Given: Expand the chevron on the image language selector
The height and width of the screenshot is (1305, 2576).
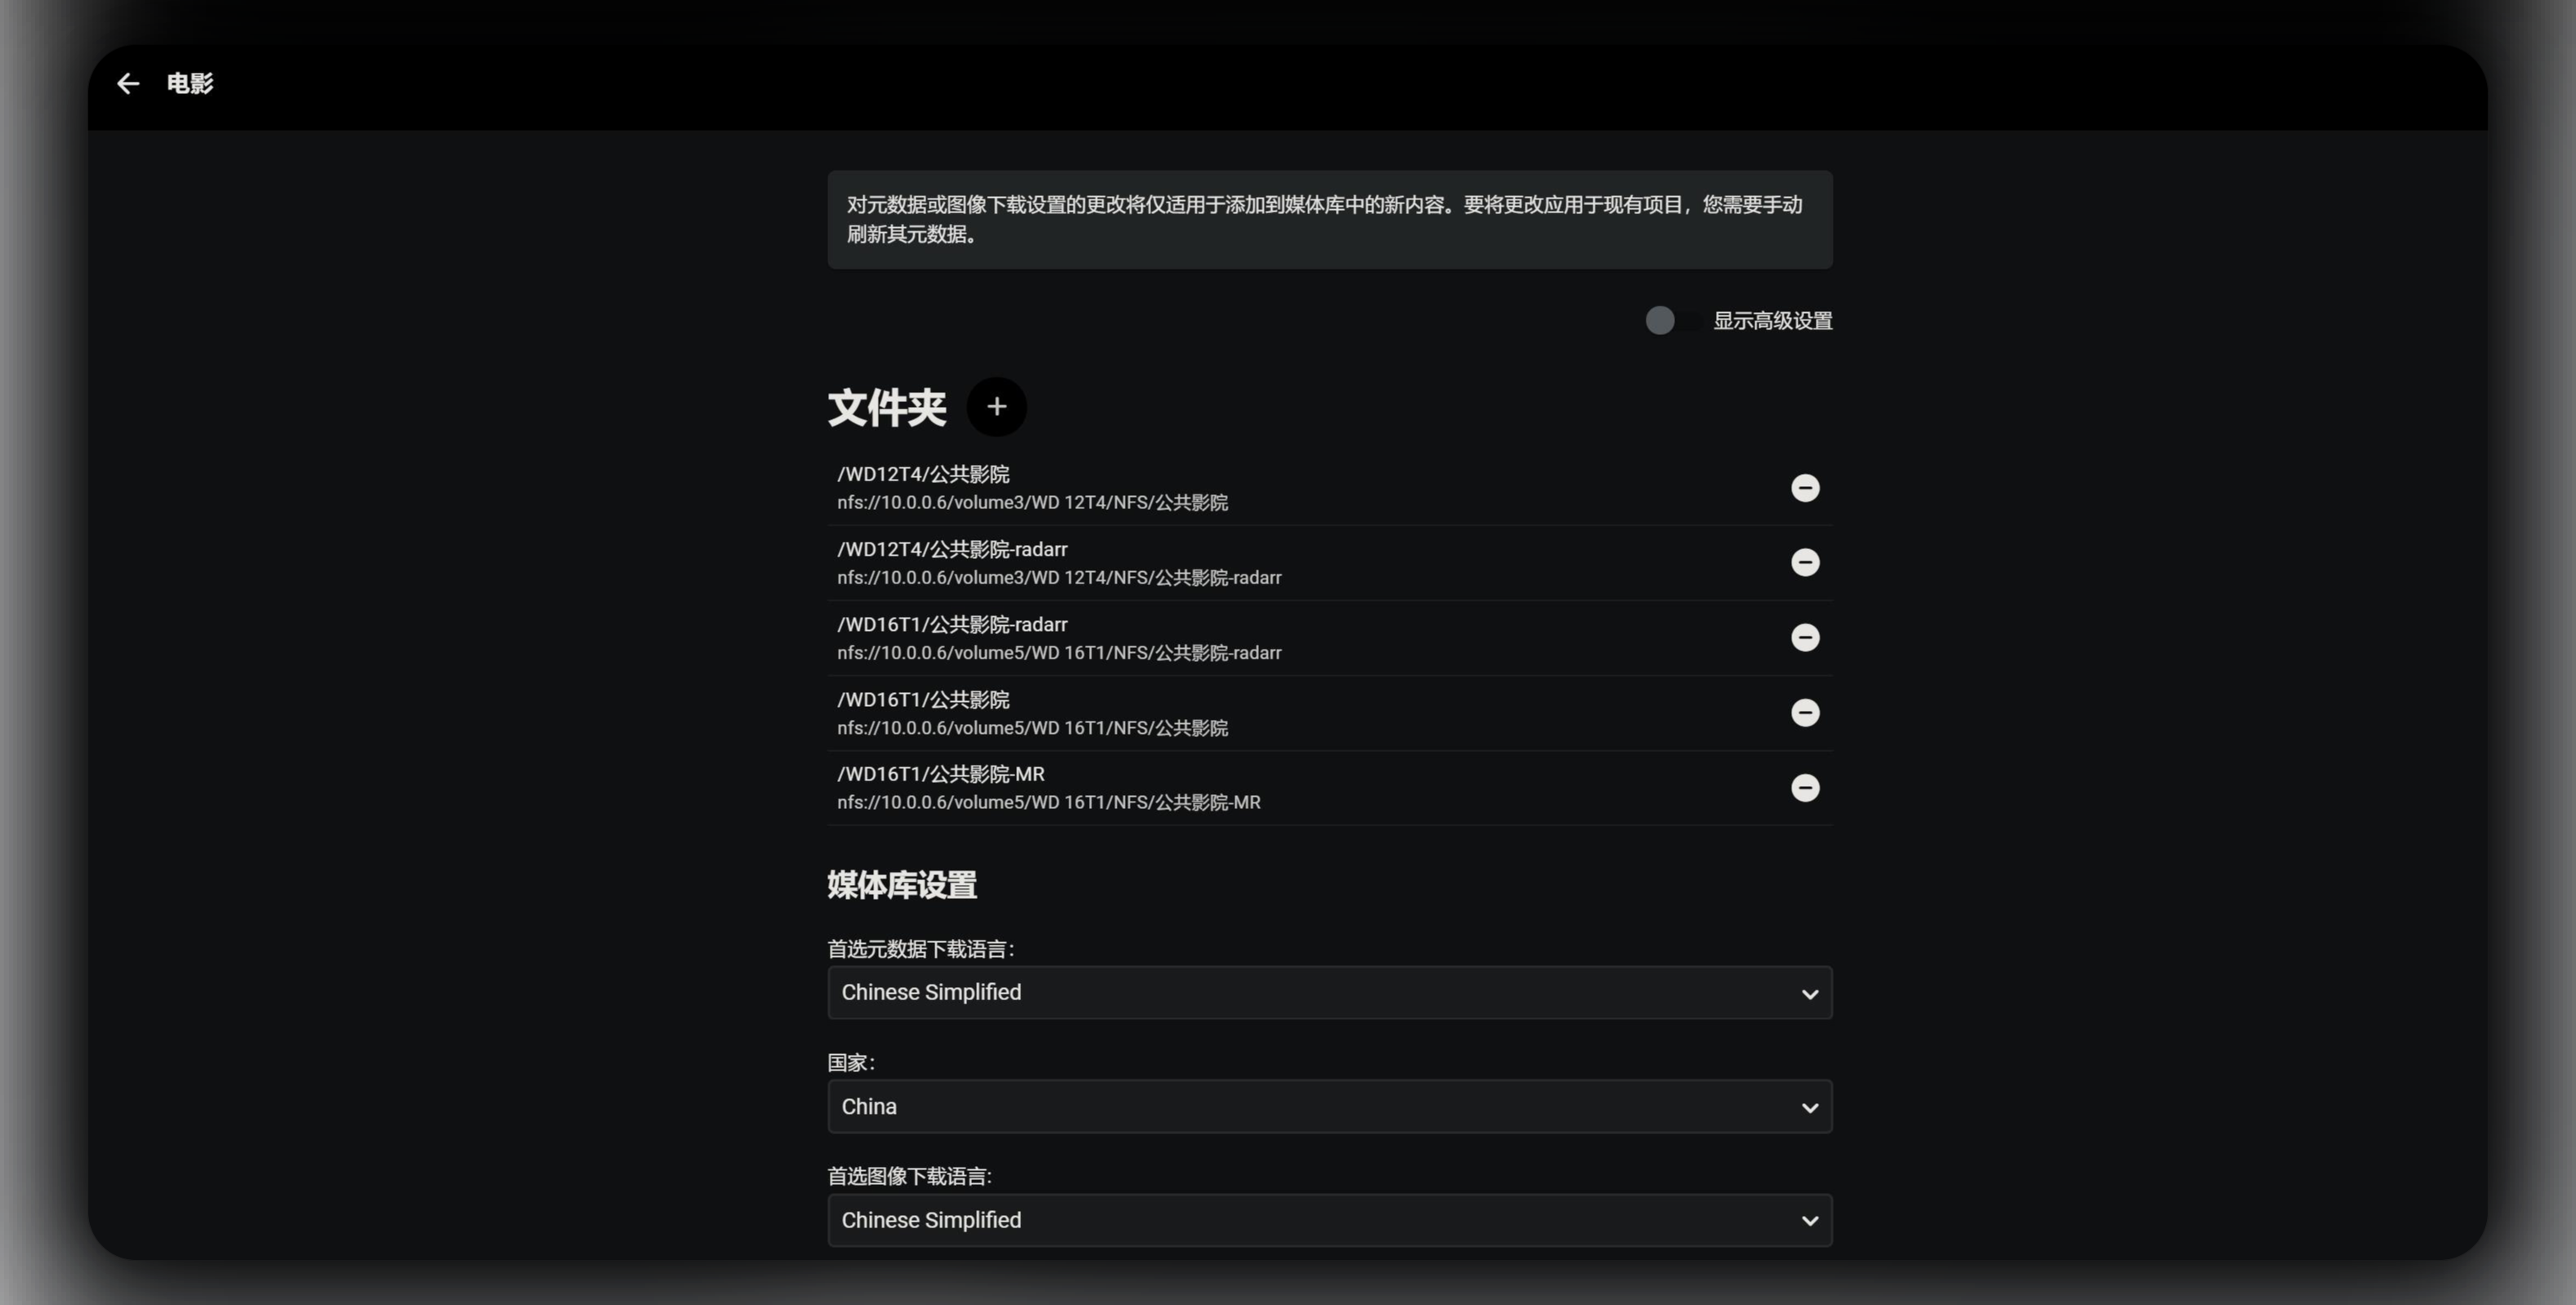Looking at the screenshot, I should click(x=1811, y=1220).
